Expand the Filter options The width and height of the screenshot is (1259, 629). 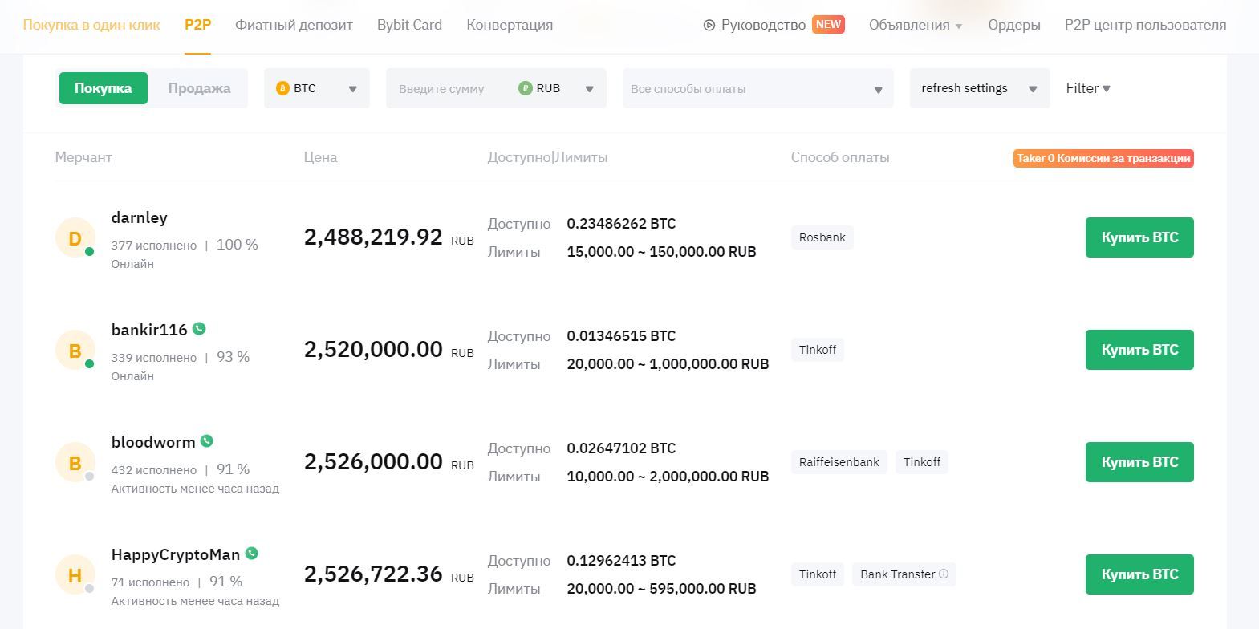click(x=1087, y=88)
